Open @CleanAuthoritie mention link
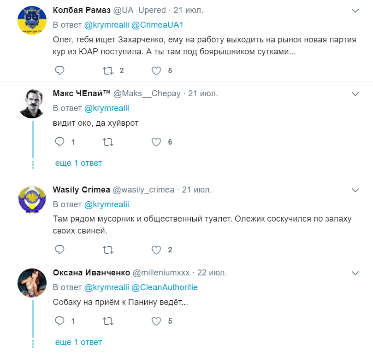 tap(165, 287)
